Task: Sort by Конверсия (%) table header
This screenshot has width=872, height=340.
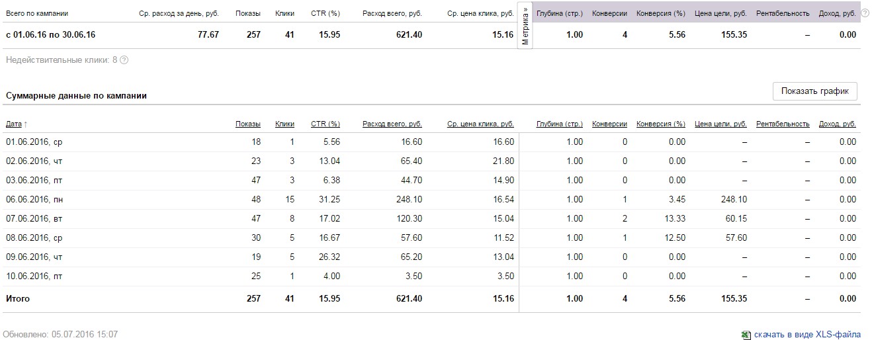Action: [660, 124]
